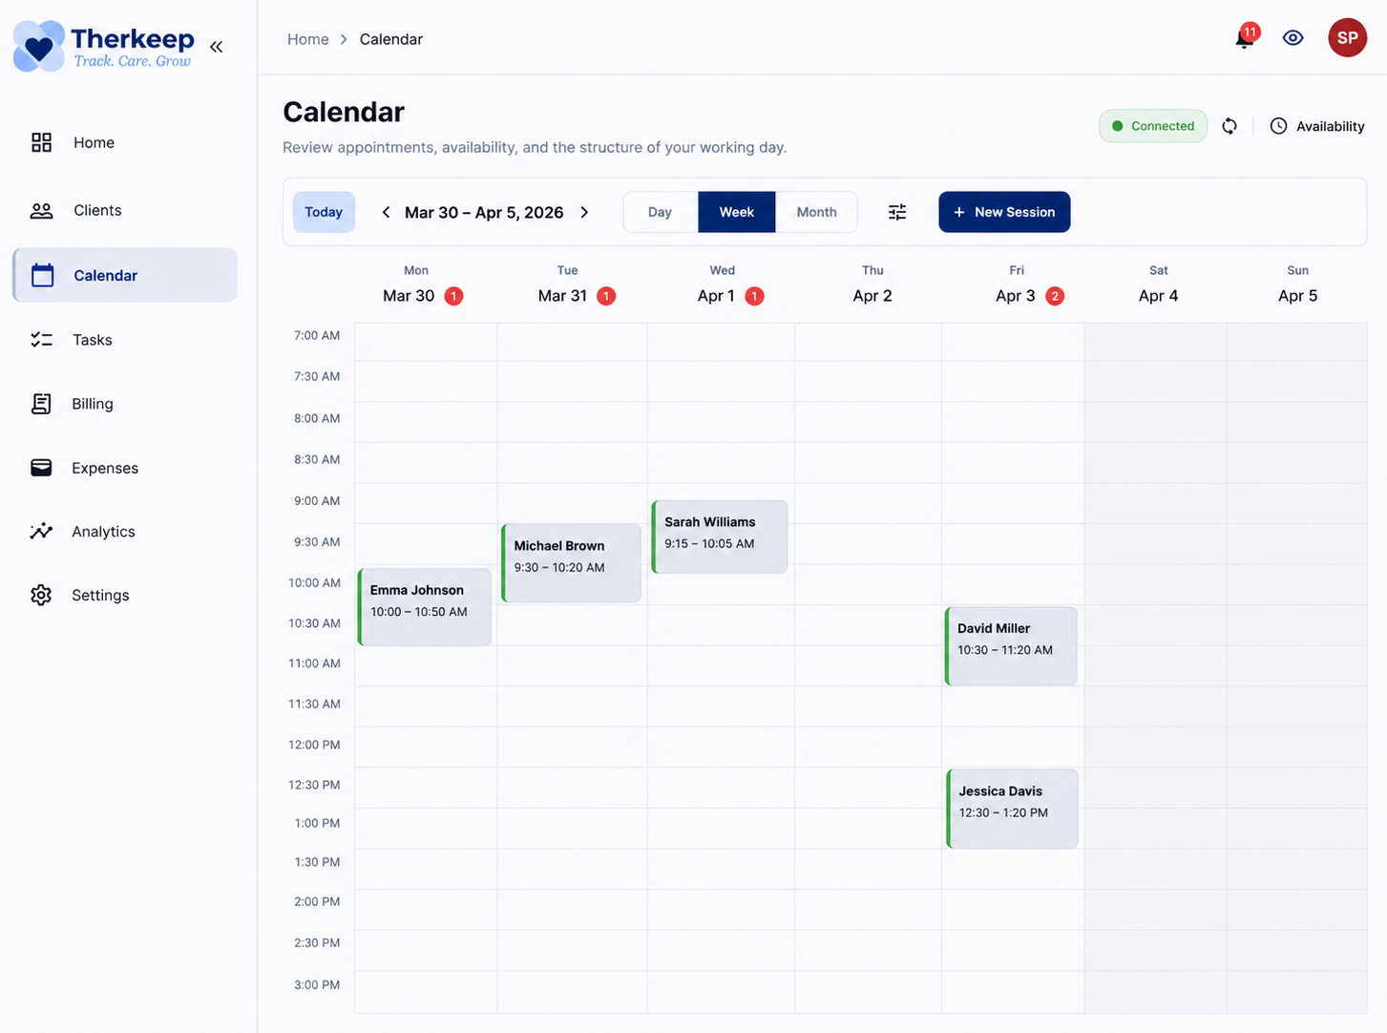Go to the next week with right arrow
Viewport: 1387px width, 1033px height.
[x=584, y=212]
